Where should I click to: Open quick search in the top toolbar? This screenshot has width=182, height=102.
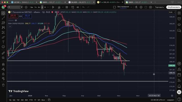coord(136,7)
